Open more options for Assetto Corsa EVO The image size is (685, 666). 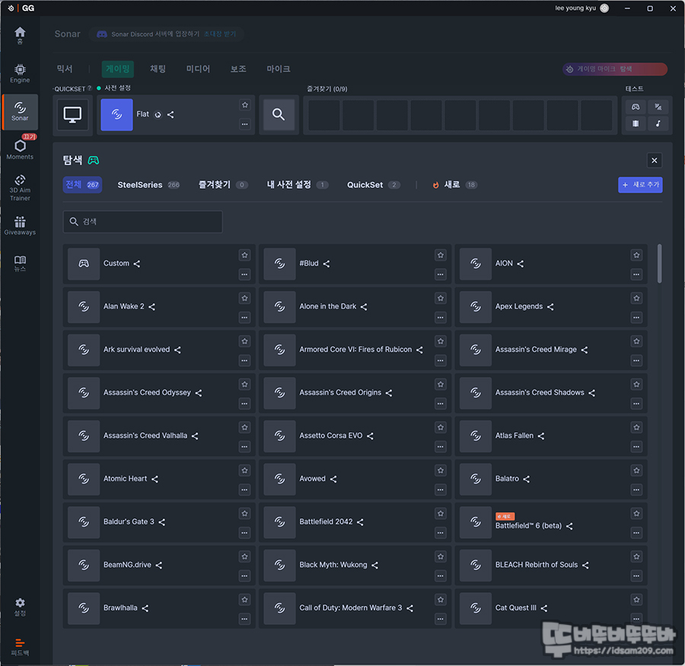(x=441, y=447)
